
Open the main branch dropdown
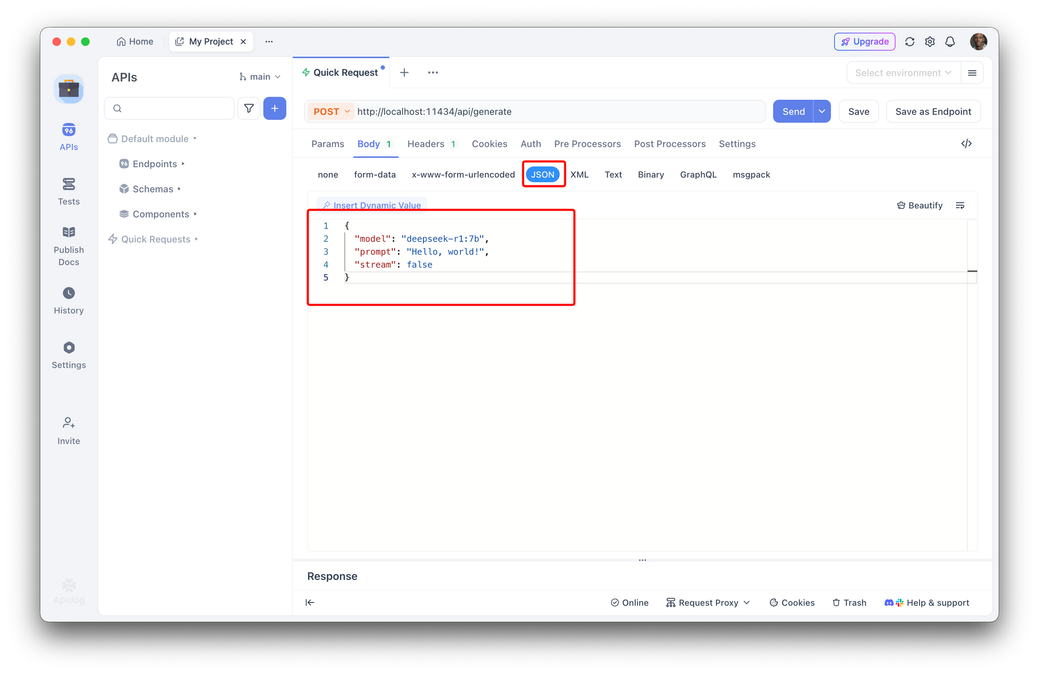(260, 77)
